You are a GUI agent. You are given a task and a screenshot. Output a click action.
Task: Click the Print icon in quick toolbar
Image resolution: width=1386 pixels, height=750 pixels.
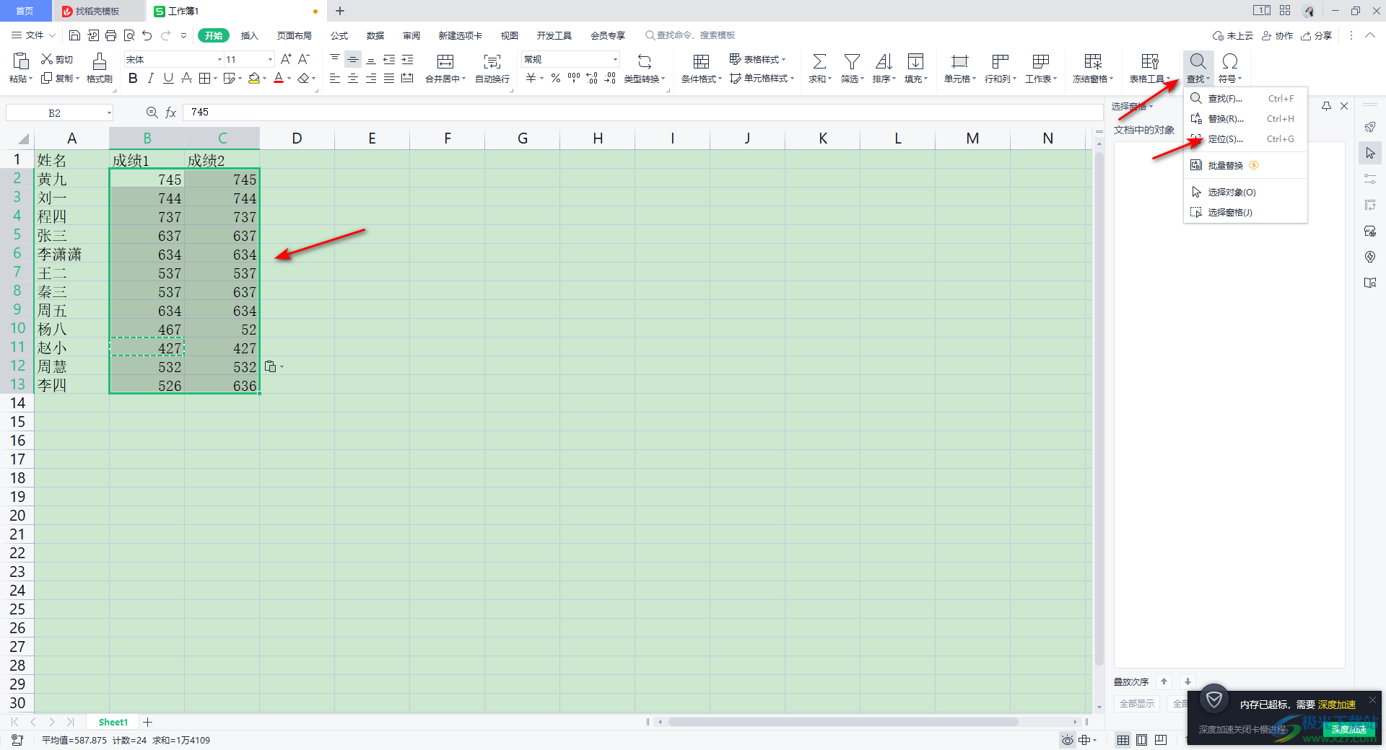click(110, 35)
